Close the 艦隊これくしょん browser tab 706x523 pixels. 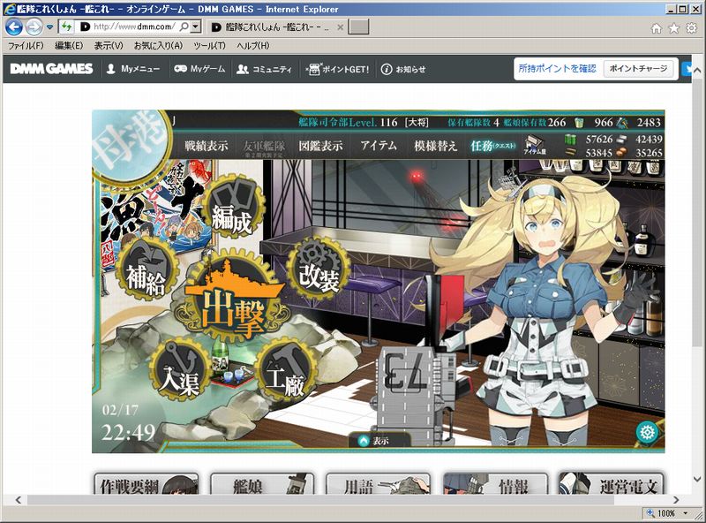coord(341,27)
